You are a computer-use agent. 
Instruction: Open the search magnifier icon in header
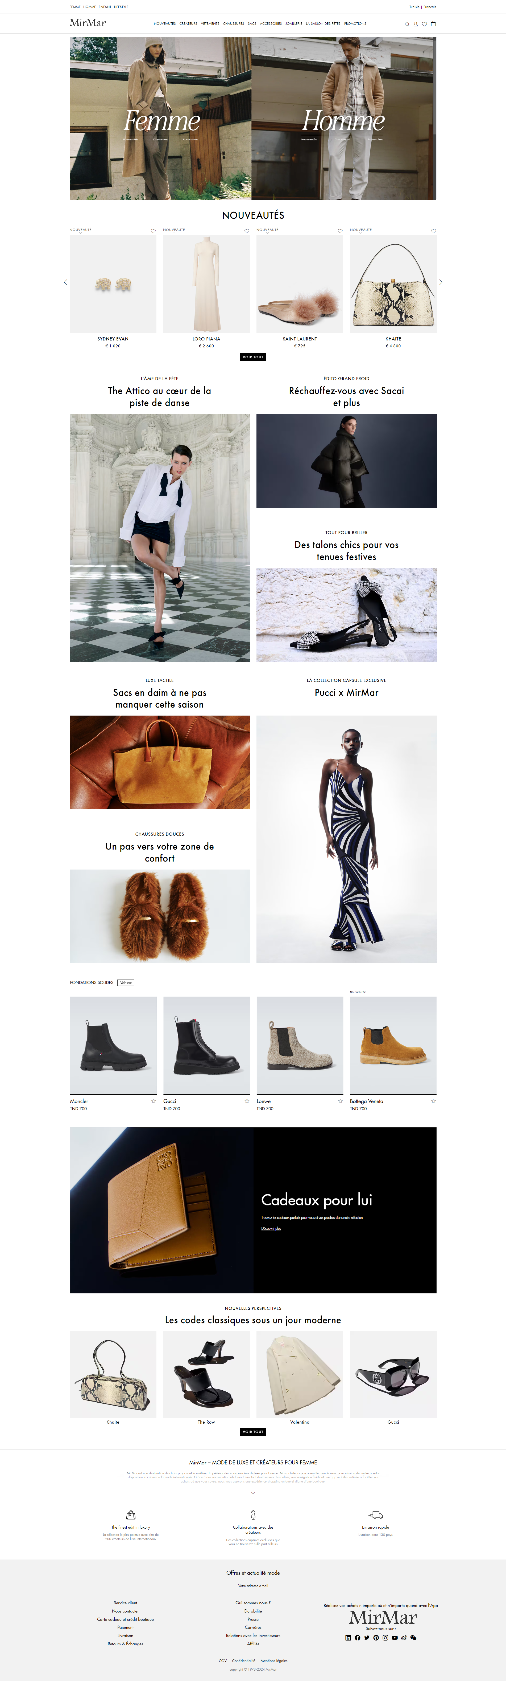tap(407, 24)
